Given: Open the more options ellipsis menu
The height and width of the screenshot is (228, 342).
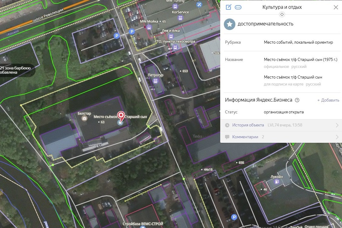Looking at the screenshot, I should click(x=238, y=7).
